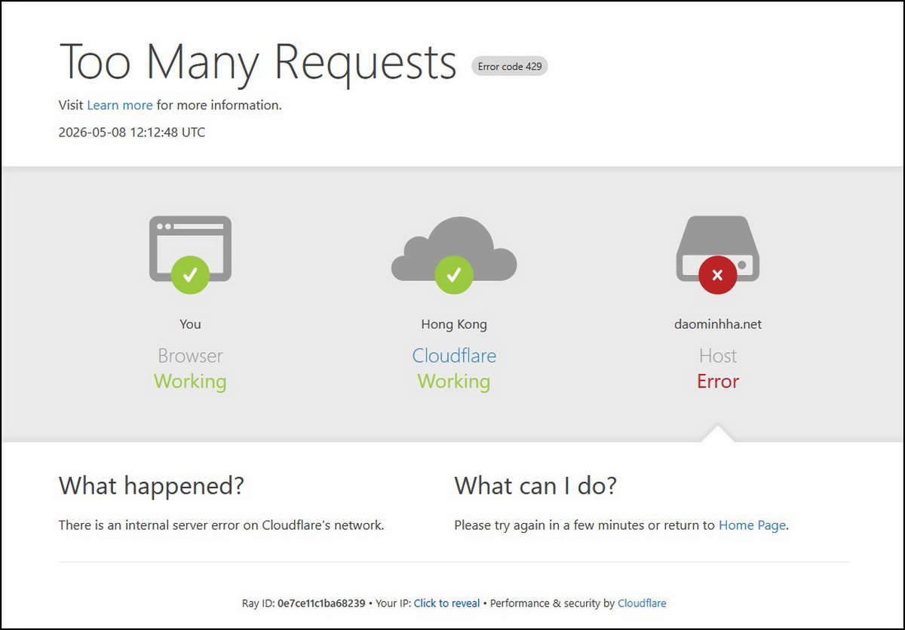This screenshot has height=630, width=905.
Task: Click the Error code 429 badge
Action: 510,66
